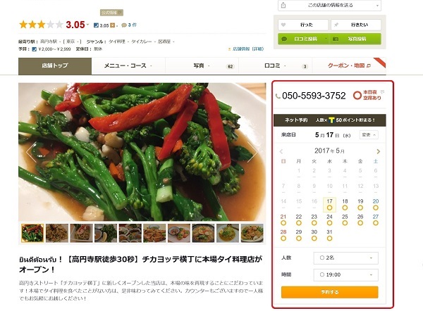Show previous photo with left arrow
This screenshot has width=423, height=311.
pos(32,152)
